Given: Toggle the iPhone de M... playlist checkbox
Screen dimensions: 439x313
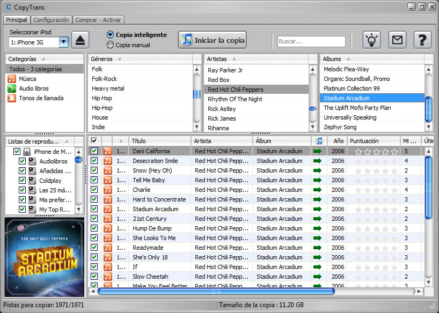Looking at the screenshot, I should coord(17,152).
